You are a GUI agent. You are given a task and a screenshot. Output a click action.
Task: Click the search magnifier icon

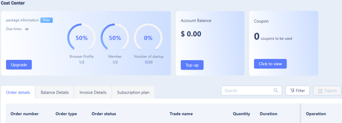pos(276,91)
